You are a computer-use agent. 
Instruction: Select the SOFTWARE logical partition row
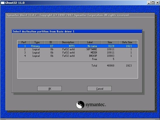point(78,49)
